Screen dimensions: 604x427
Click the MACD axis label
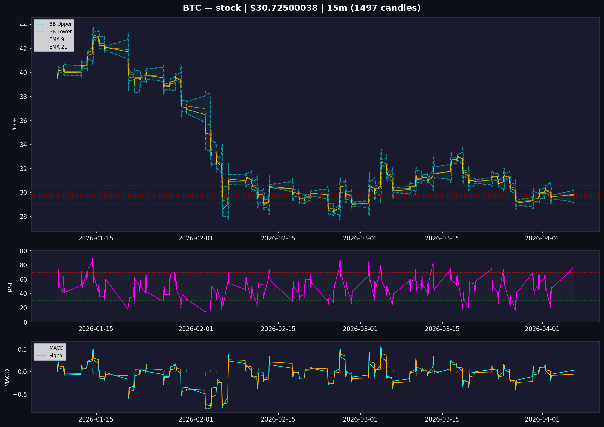[7, 378]
